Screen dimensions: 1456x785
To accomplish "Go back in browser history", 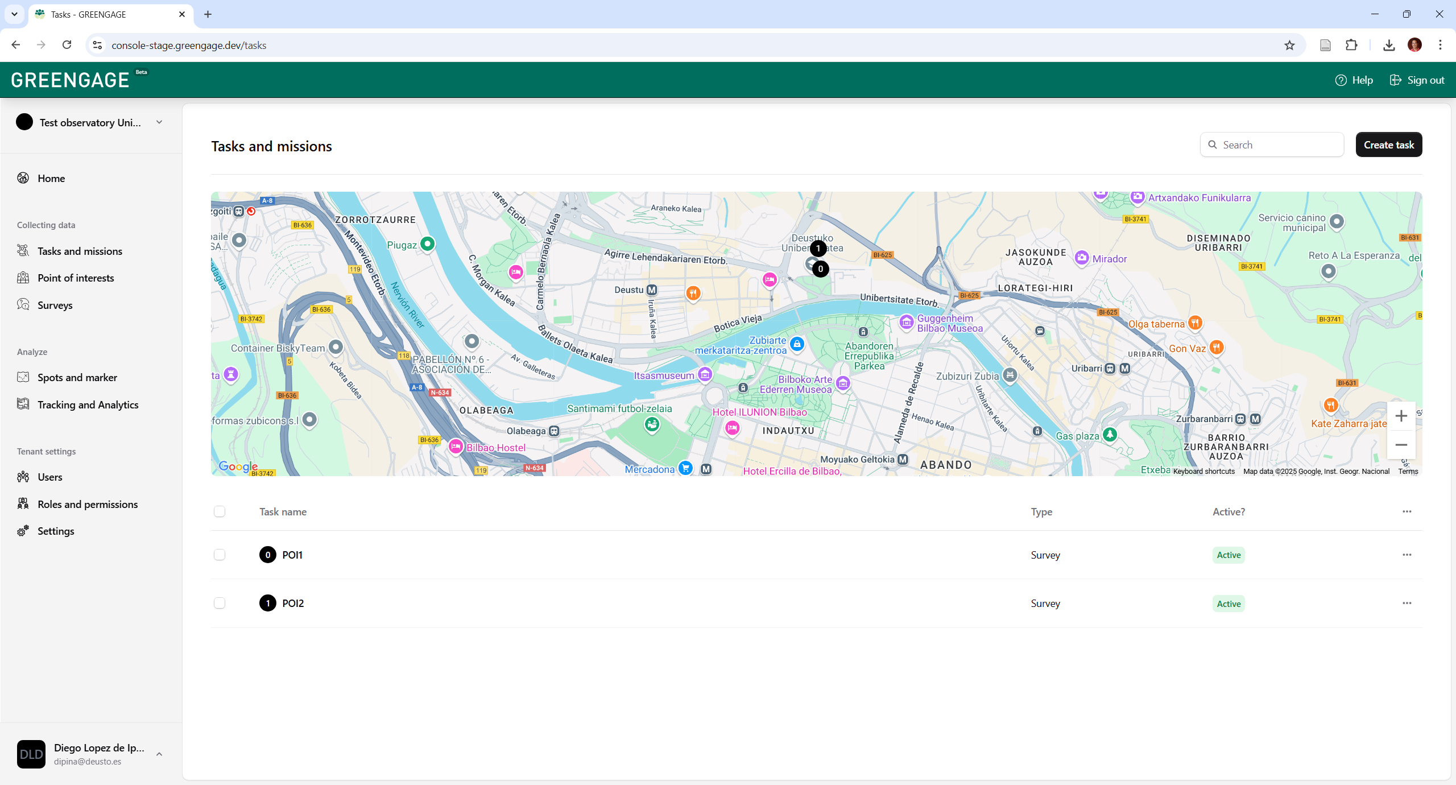I will tap(16, 45).
